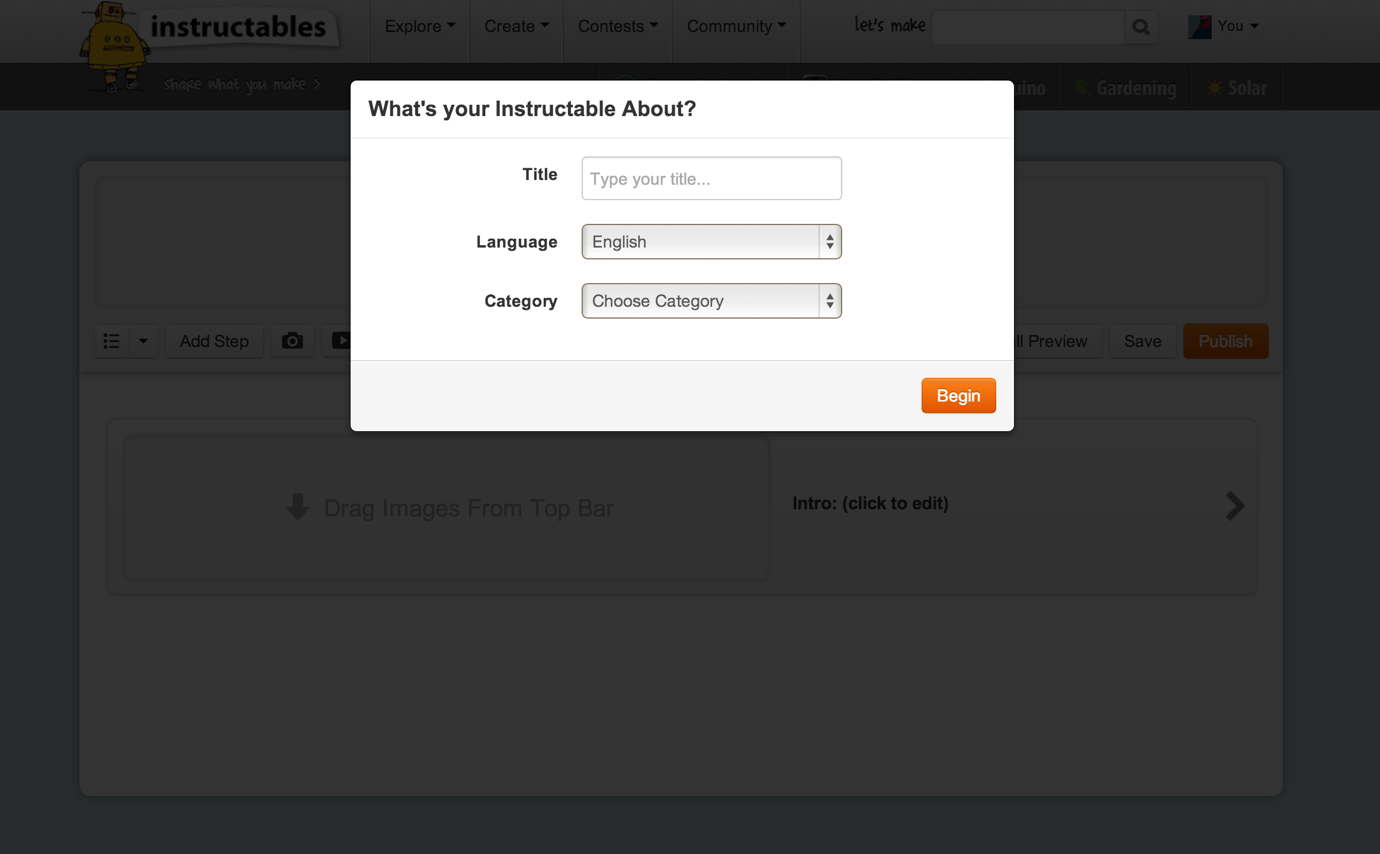This screenshot has height=854, width=1380.
Task: Click the Begin button
Action: click(x=958, y=394)
